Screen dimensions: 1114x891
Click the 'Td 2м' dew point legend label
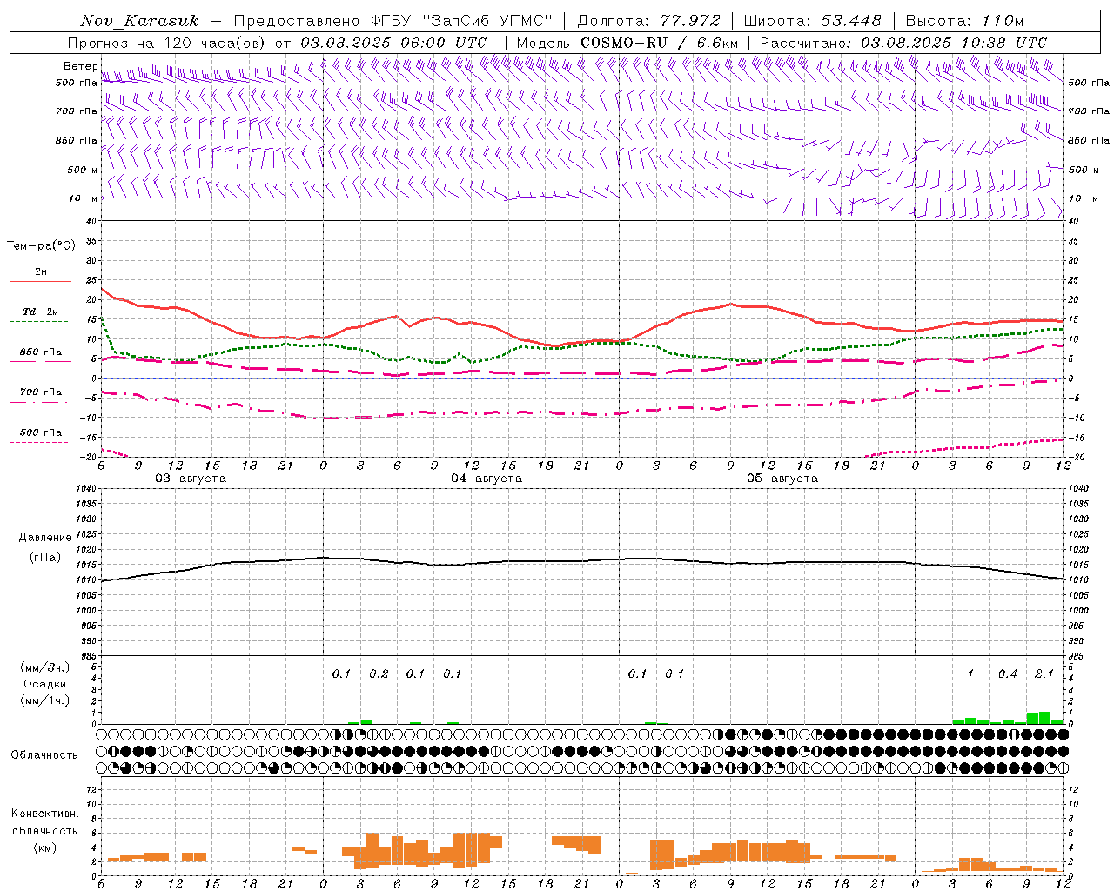(x=41, y=312)
